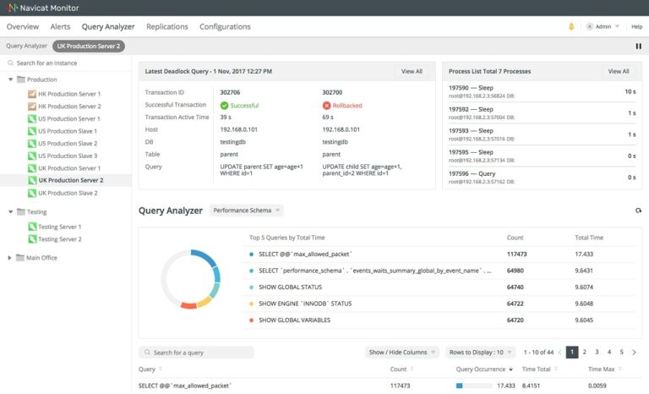The width and height of the screenshot is (649, 394).
Task: Click the donut chart of top queries
Action: pos(190,279)
